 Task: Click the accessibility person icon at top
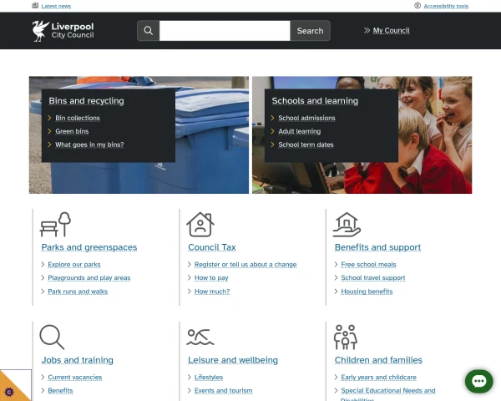point(417,6)
